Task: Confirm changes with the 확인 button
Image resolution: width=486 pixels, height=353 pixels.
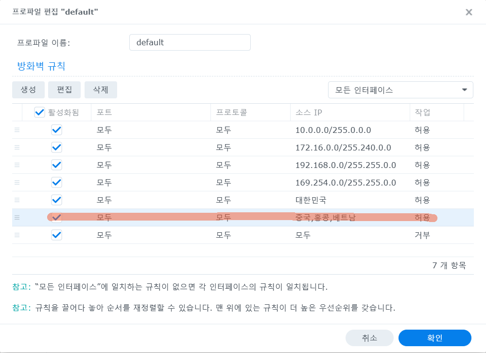Action: tap(434, 338)
